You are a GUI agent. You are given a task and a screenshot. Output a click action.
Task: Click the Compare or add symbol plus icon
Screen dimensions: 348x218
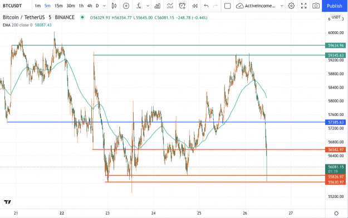tap(126, 6)
